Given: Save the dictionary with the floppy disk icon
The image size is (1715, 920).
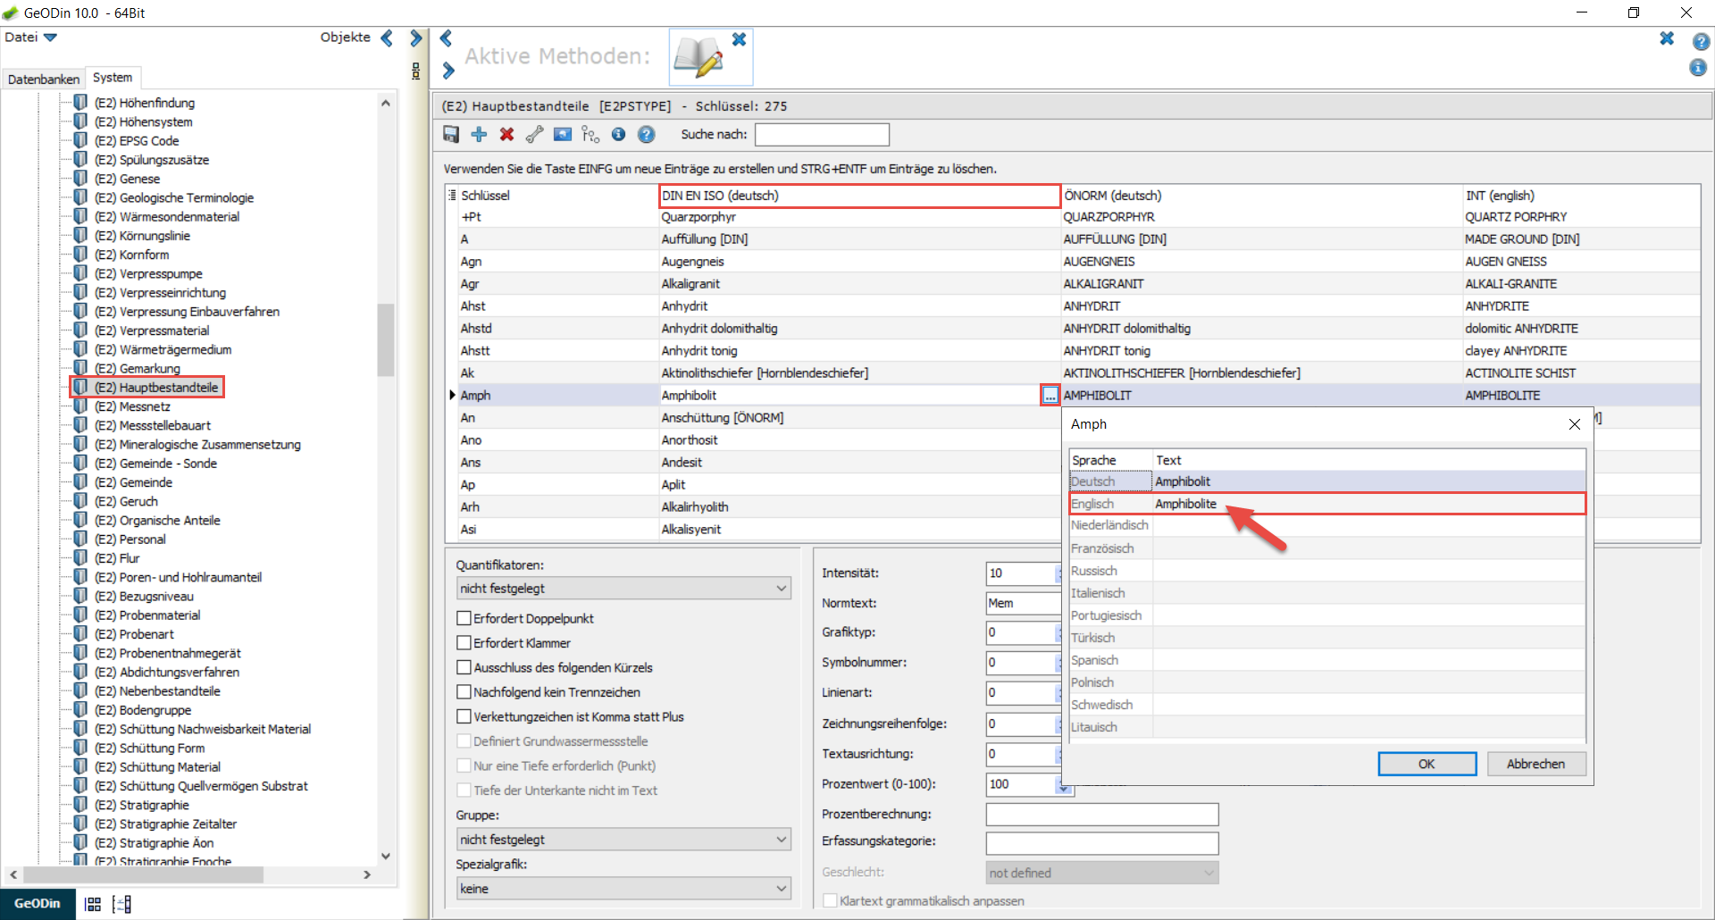Looking at the screenshot, I should (451, 134).
